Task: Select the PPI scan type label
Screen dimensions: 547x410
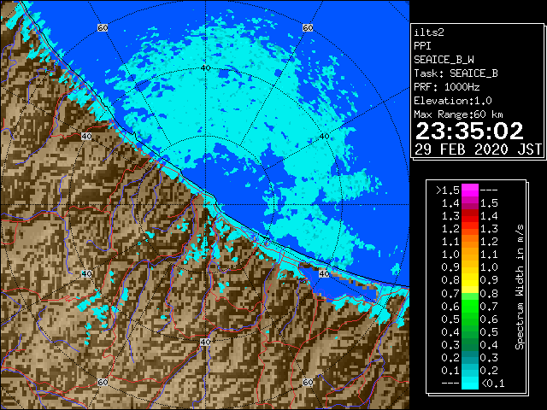Action: 422,46
